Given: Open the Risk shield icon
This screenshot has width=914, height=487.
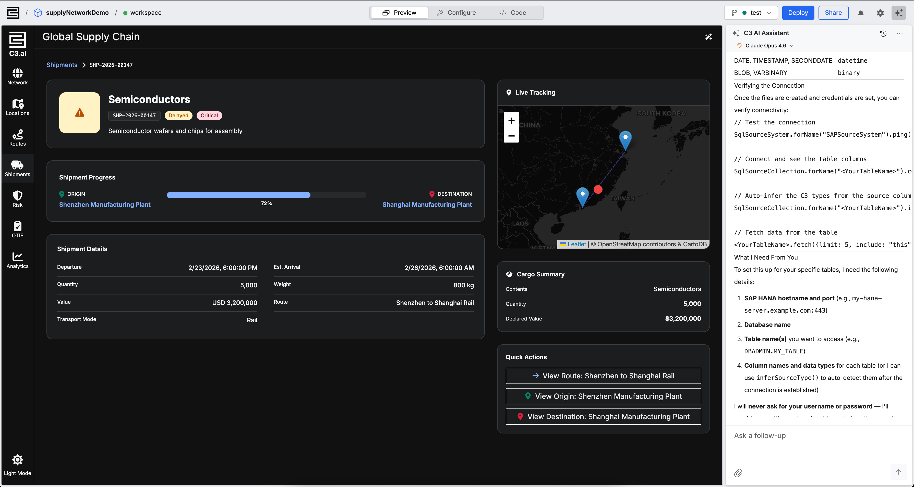Looking at the screenshot, I should tap(17, 198).
